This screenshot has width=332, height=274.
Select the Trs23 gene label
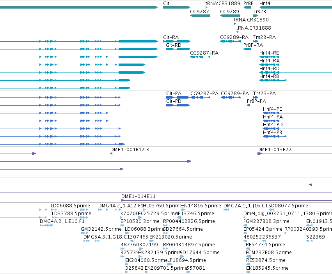pos(259,11)
